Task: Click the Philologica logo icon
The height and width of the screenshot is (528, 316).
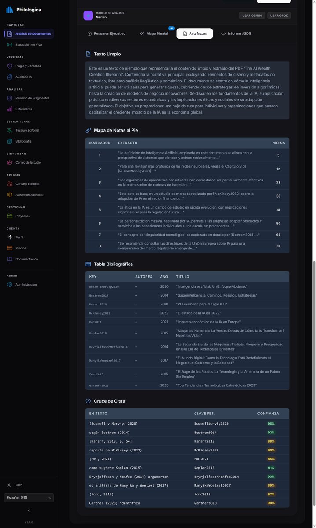Action: tap(10, 10)
